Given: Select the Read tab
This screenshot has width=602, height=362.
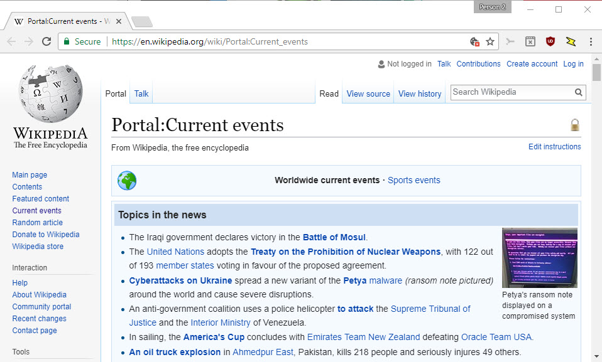Looking at the screenshot, I should pyautogui.click(x=329, y=93).
